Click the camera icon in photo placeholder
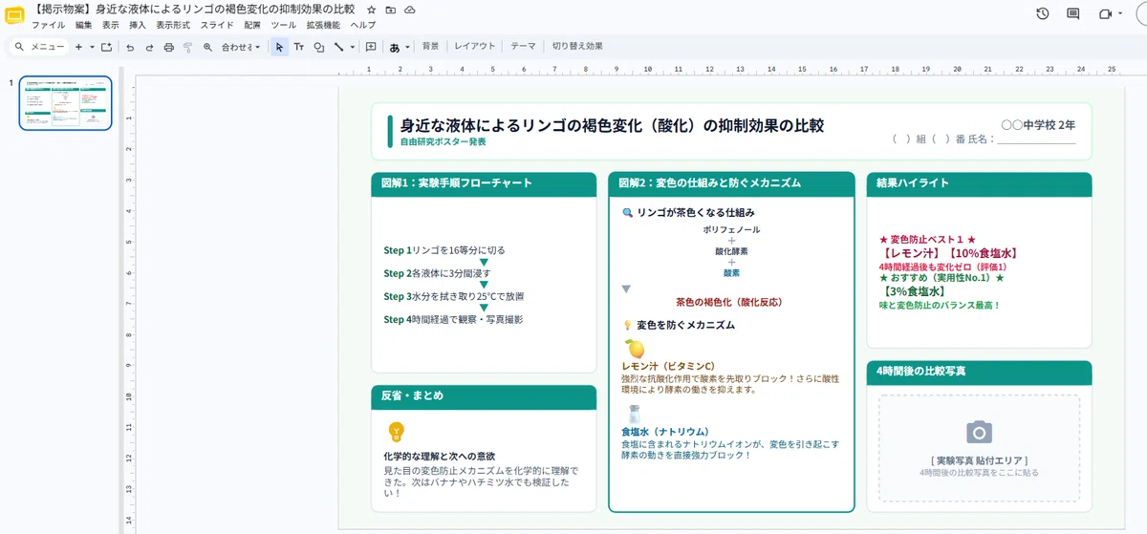 click(x=979, y=433)
